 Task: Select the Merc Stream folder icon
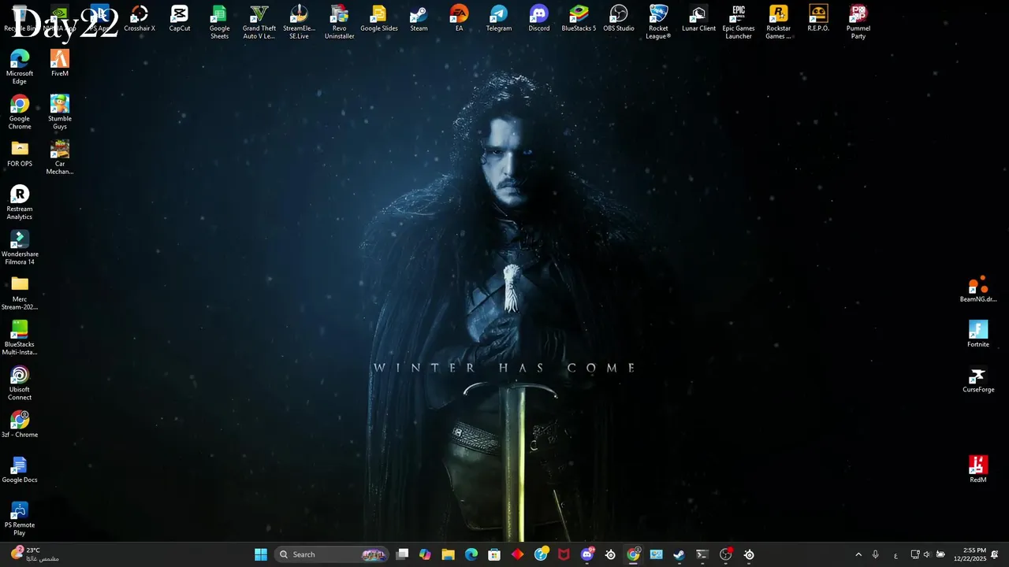pos(20,293)
